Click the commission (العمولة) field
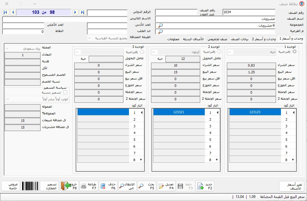 click(22, 107)
